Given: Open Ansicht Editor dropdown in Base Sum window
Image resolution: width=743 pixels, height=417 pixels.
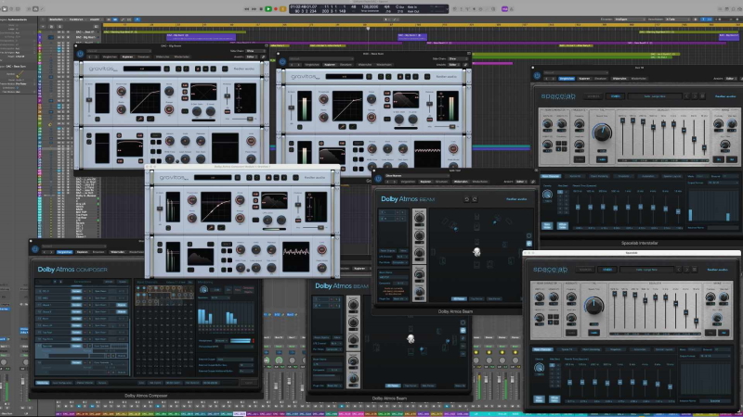Looking at the screenshot, I should coord(453,65).
